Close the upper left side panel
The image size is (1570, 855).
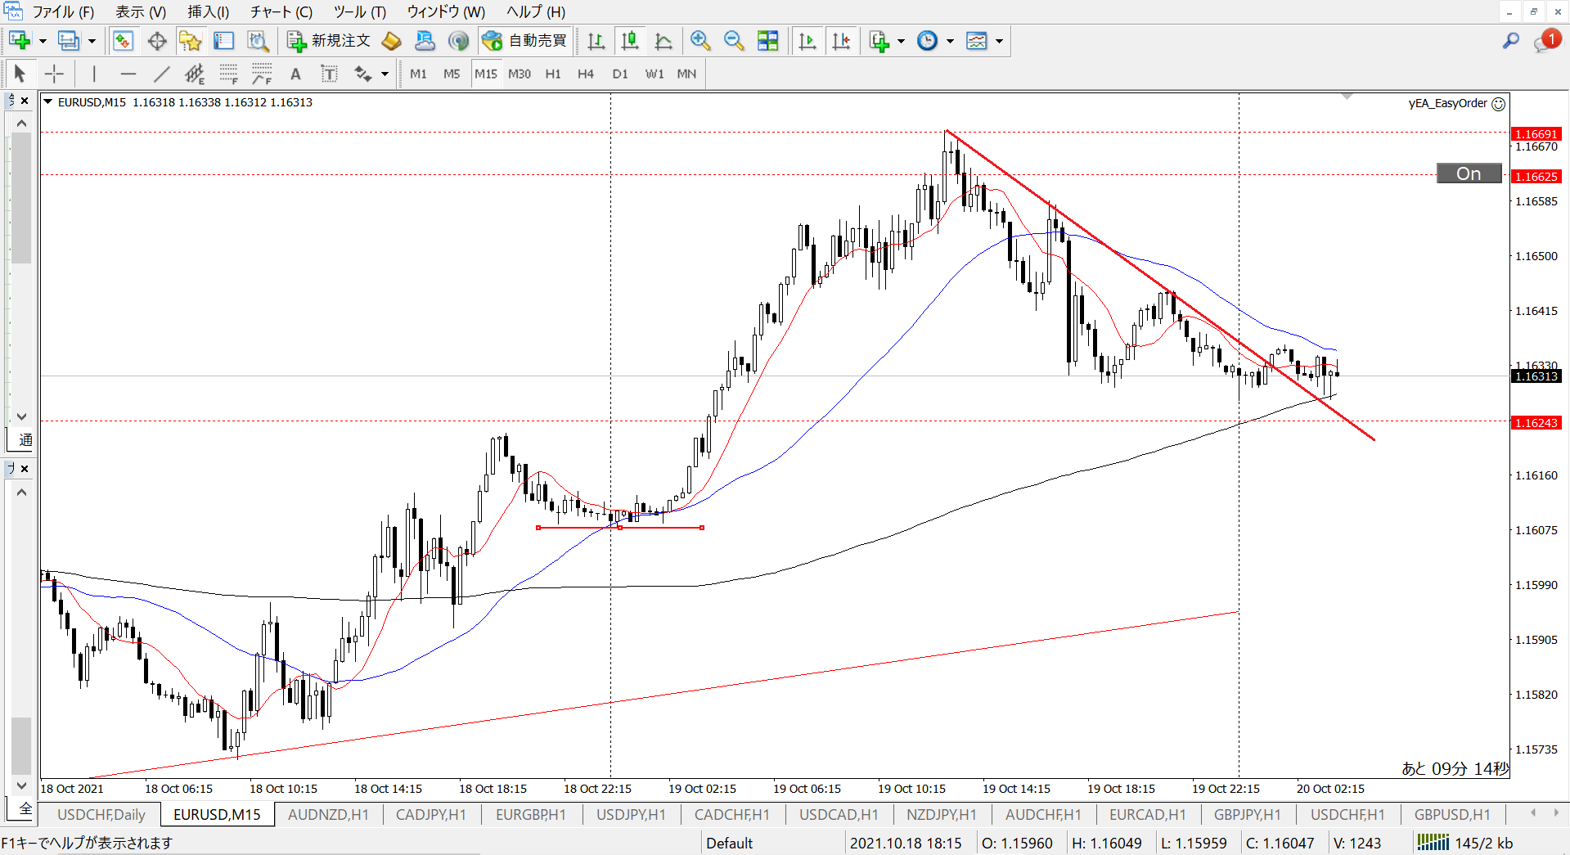pyautogui.click(x=25, y=101)
